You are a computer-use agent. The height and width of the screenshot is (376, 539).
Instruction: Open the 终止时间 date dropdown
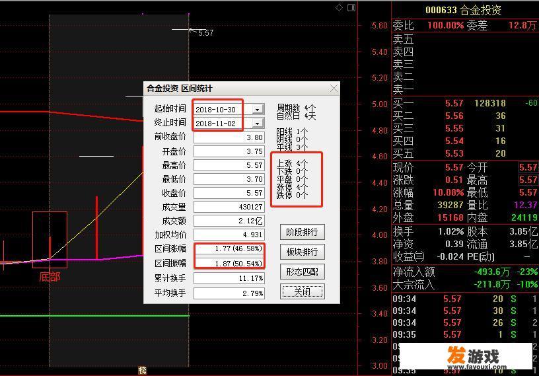point(258,123)
